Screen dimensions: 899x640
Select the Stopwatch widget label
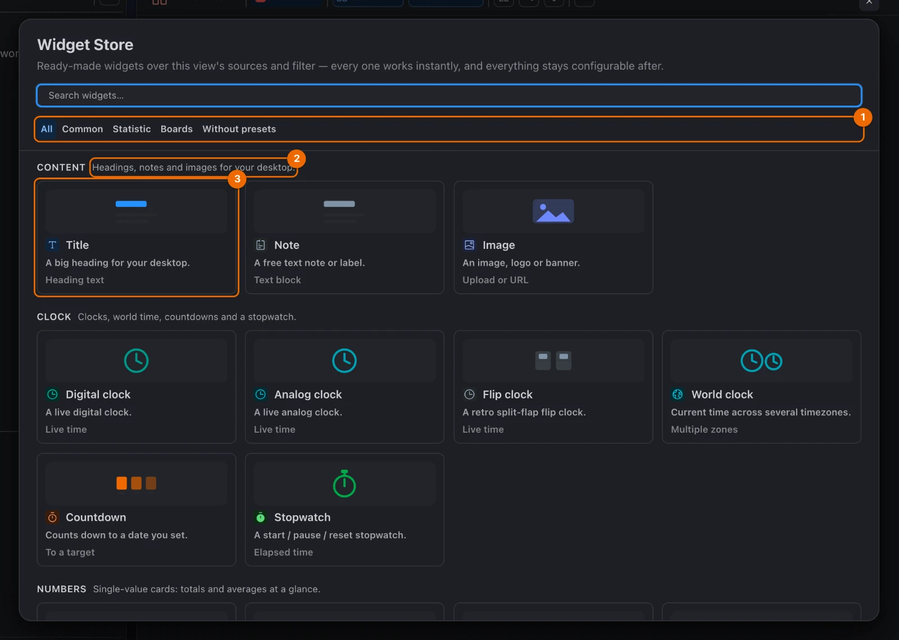click(x=302, y=518)
